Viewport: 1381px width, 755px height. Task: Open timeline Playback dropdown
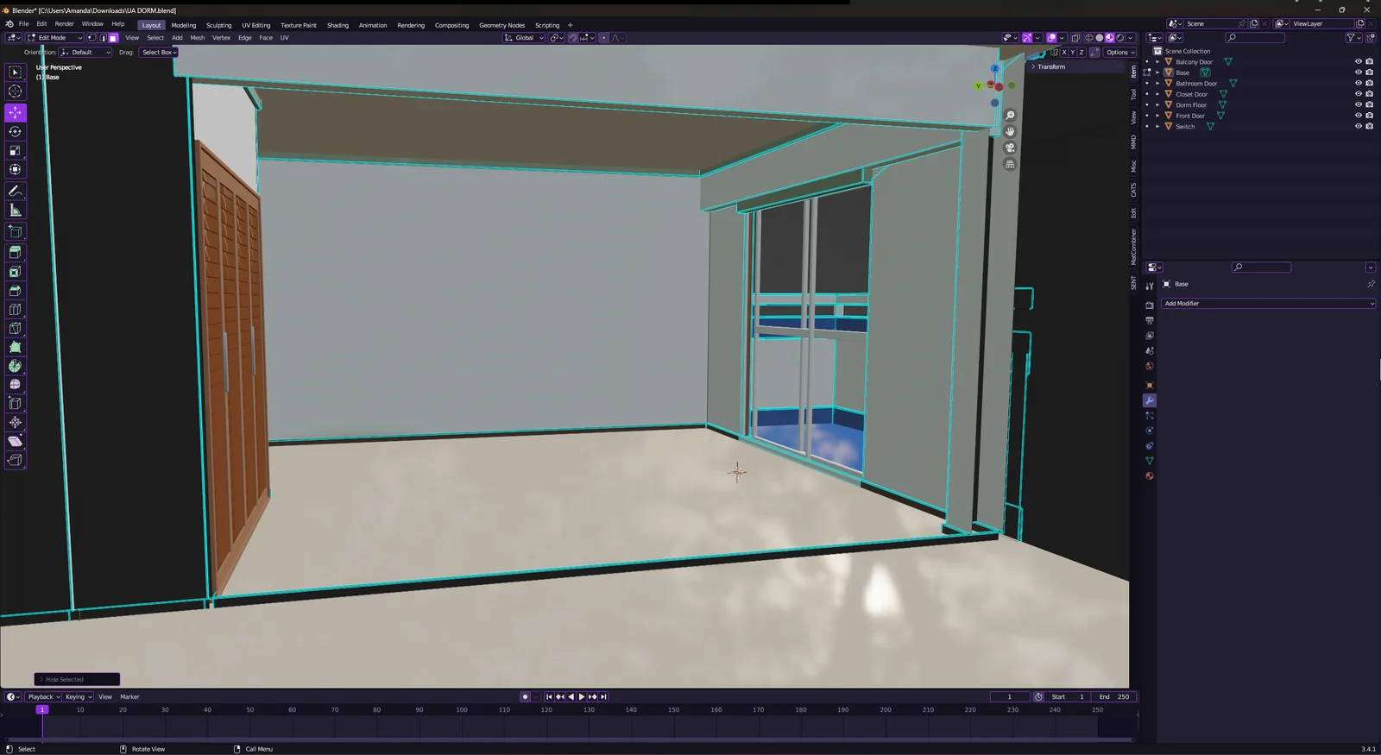pos(44,696)
